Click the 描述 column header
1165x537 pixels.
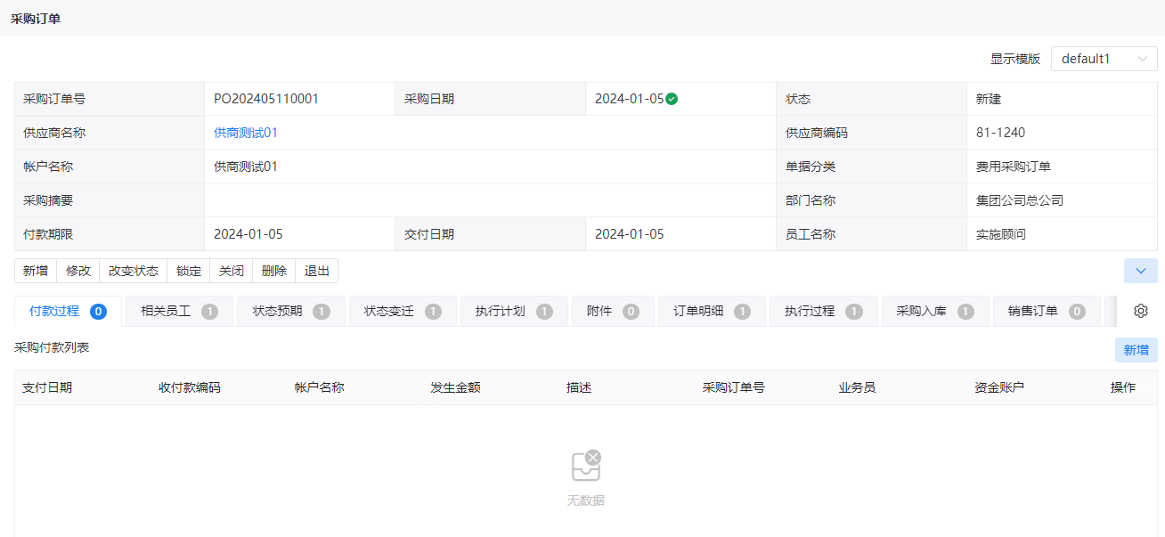tap(579, 387)
